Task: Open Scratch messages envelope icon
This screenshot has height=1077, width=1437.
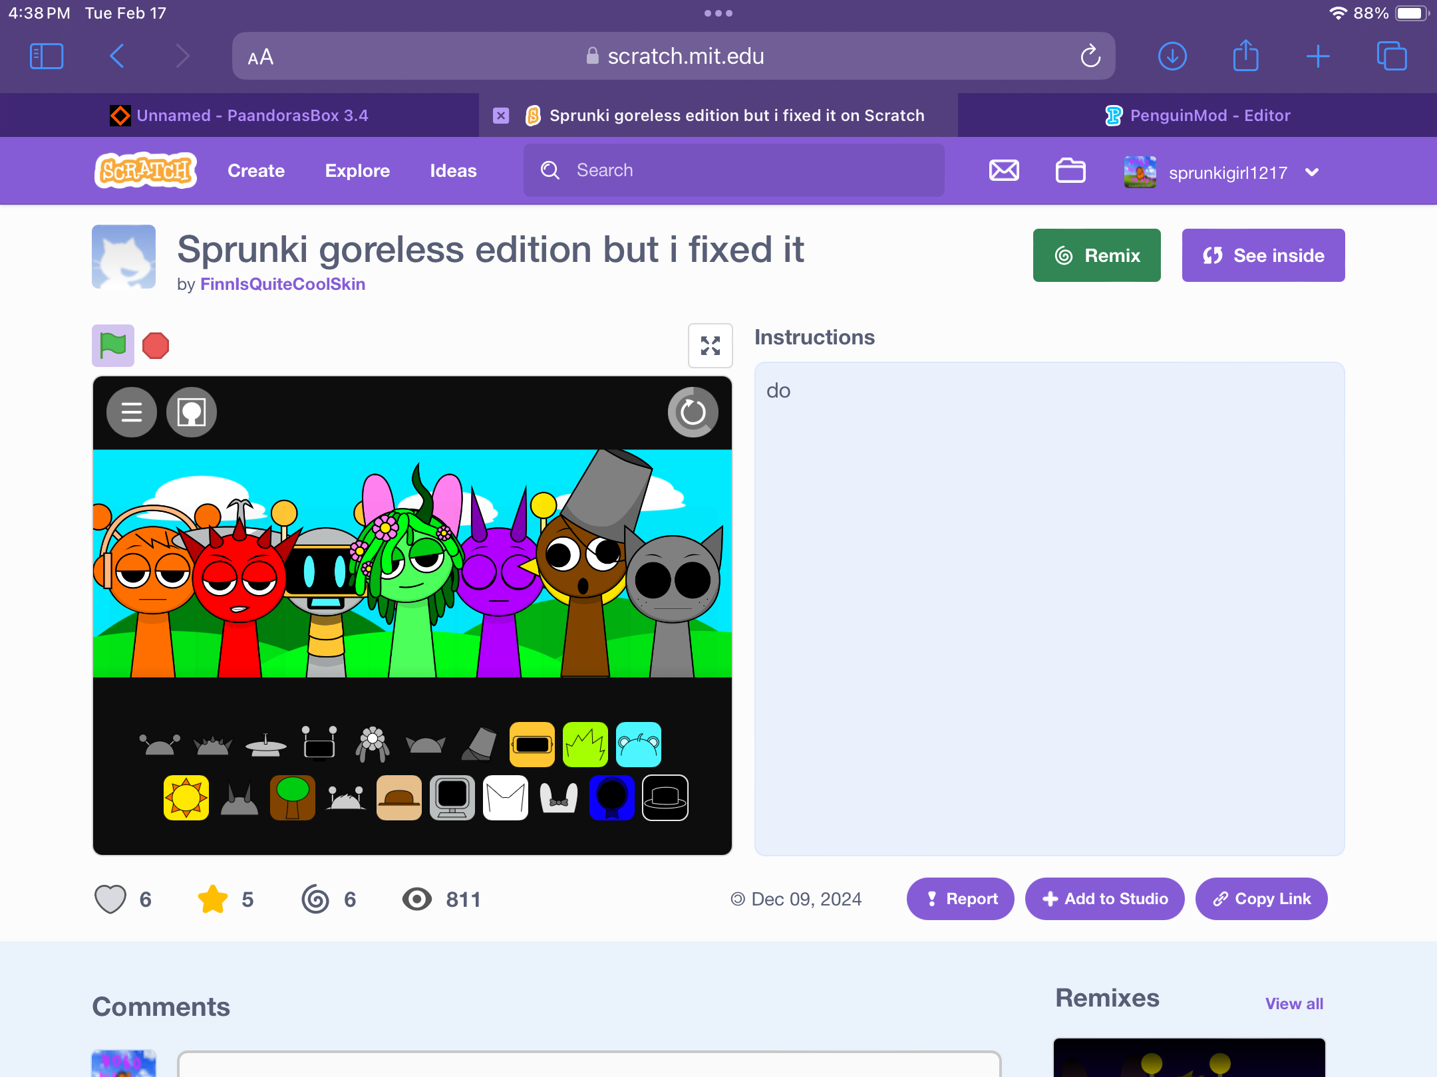Action: [1004, 171]
